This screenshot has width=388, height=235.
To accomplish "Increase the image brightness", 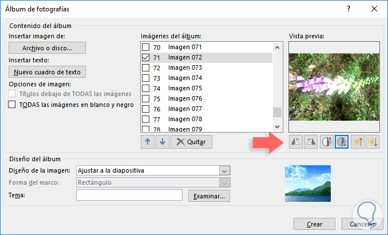I will [x=357, y=142].
